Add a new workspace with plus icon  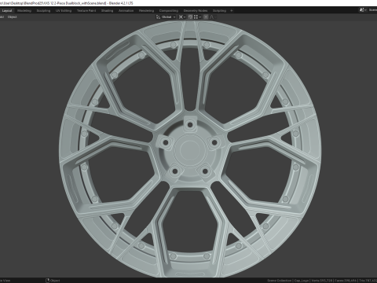(x=232, y=11)
